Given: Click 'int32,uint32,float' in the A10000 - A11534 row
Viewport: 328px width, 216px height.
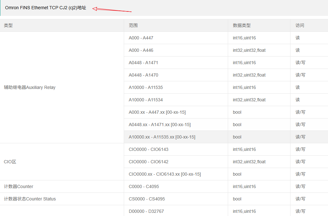Looking at the screenshot, I should pyautogui.click(x=249, y=100).
